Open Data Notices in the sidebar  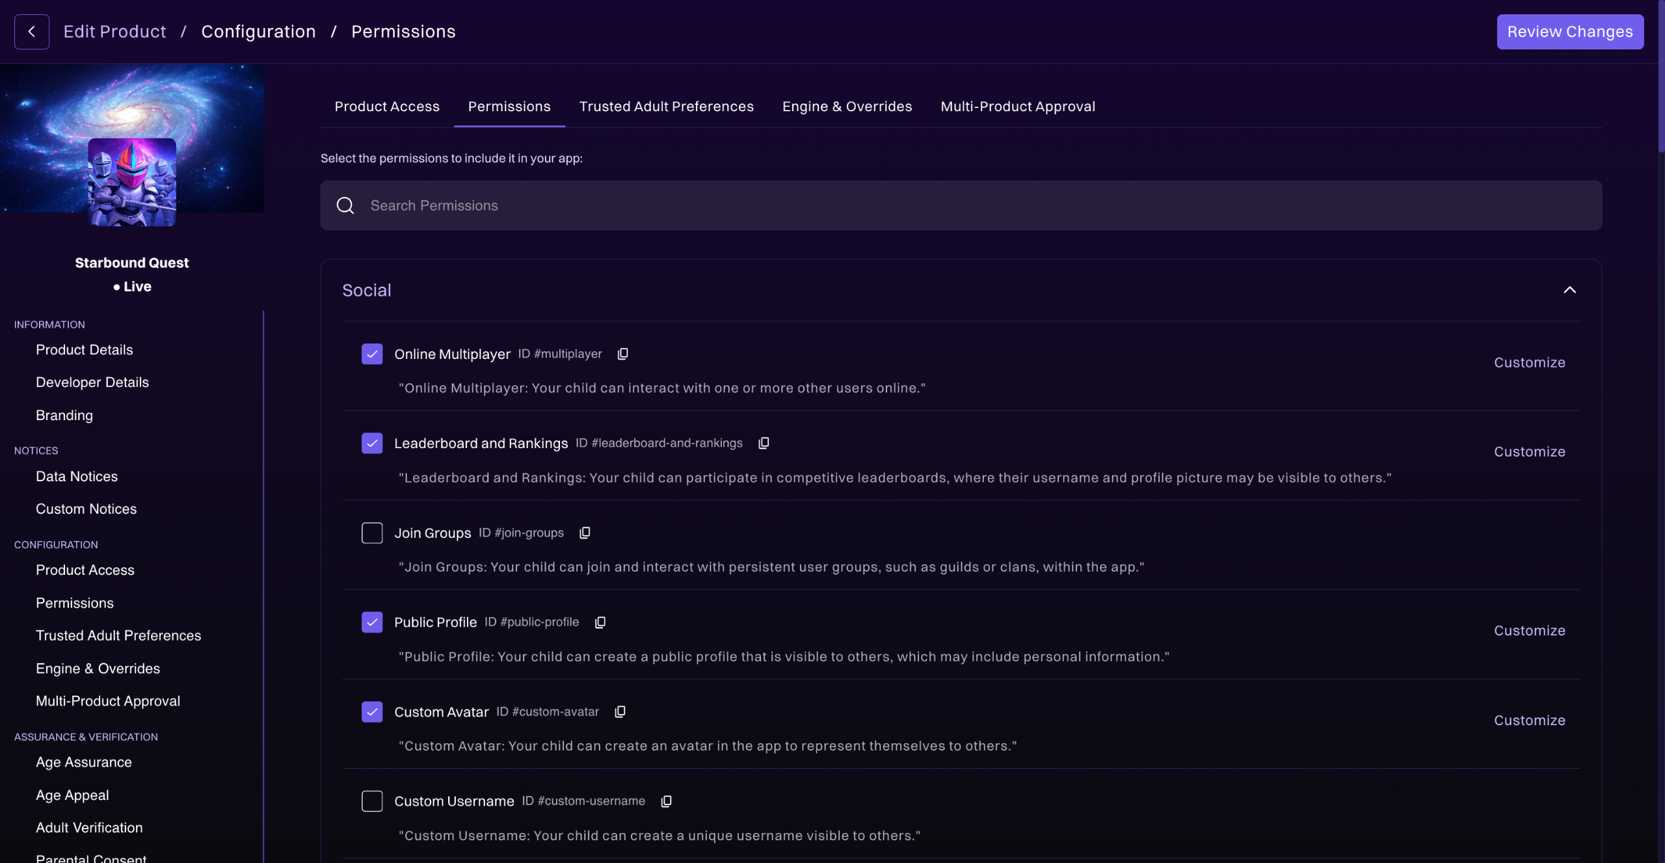click(x=77, y=477)
